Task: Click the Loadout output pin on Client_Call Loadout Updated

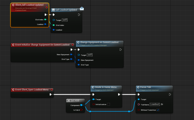Action: point(45,24)
